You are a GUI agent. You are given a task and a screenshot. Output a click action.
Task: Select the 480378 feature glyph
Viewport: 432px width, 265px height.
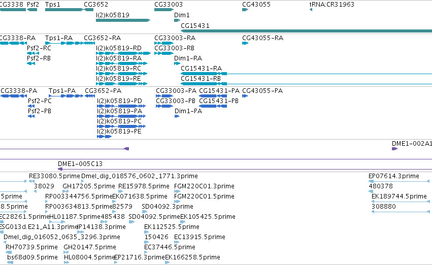[371, 191]
